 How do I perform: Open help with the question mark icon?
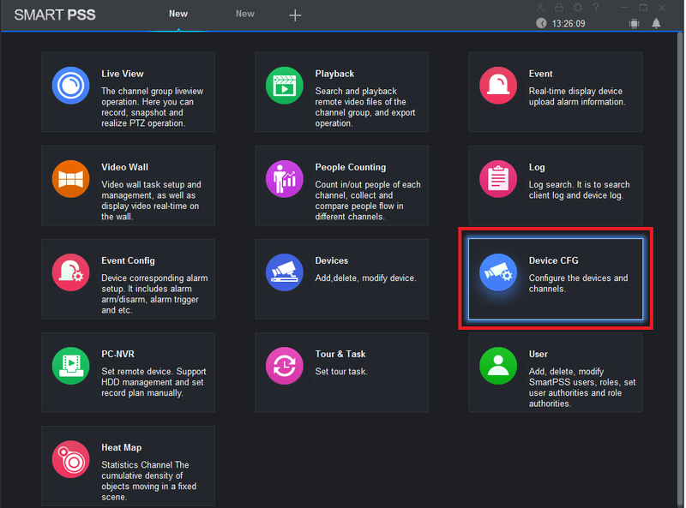tap(596, 8)
